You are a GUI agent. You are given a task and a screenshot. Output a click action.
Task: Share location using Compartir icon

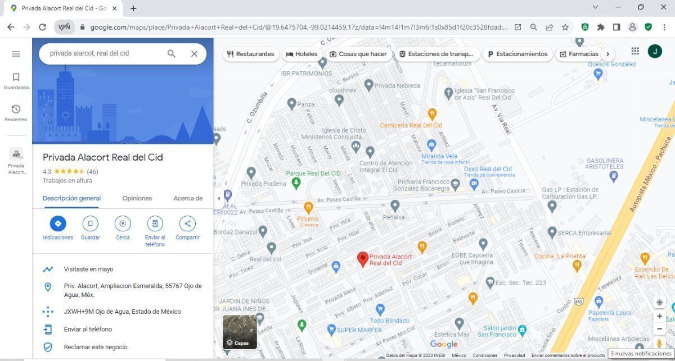[x=187, y=223]
